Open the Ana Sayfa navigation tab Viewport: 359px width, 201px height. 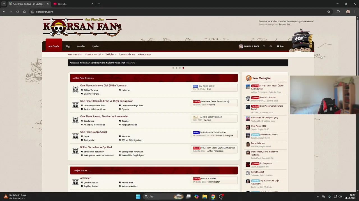tap(54, 46)
